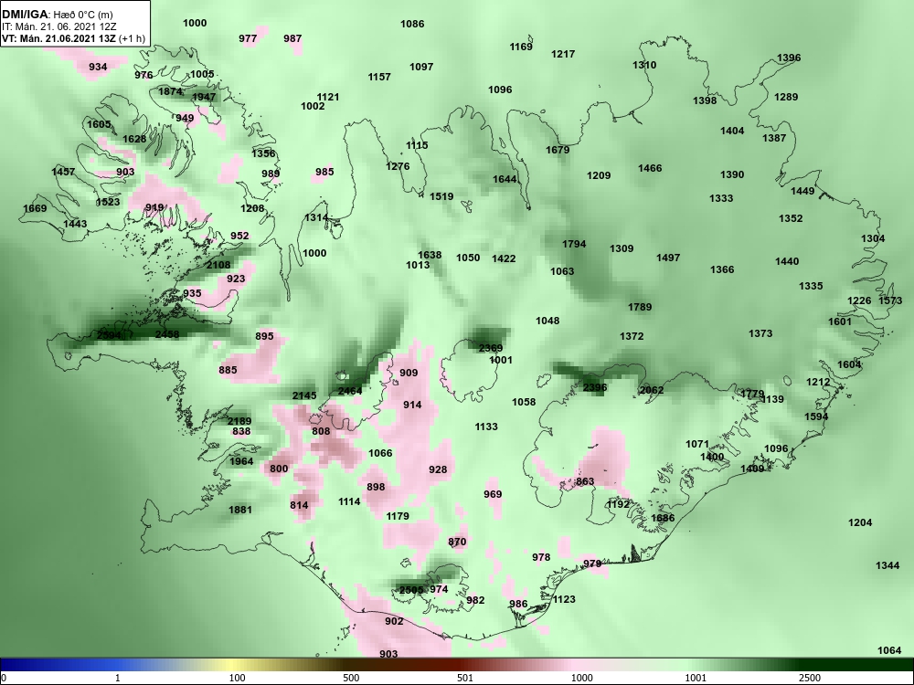Click the map value 2062
The height and width of the screenshot is (685, 914).
[x=652, y=390]
